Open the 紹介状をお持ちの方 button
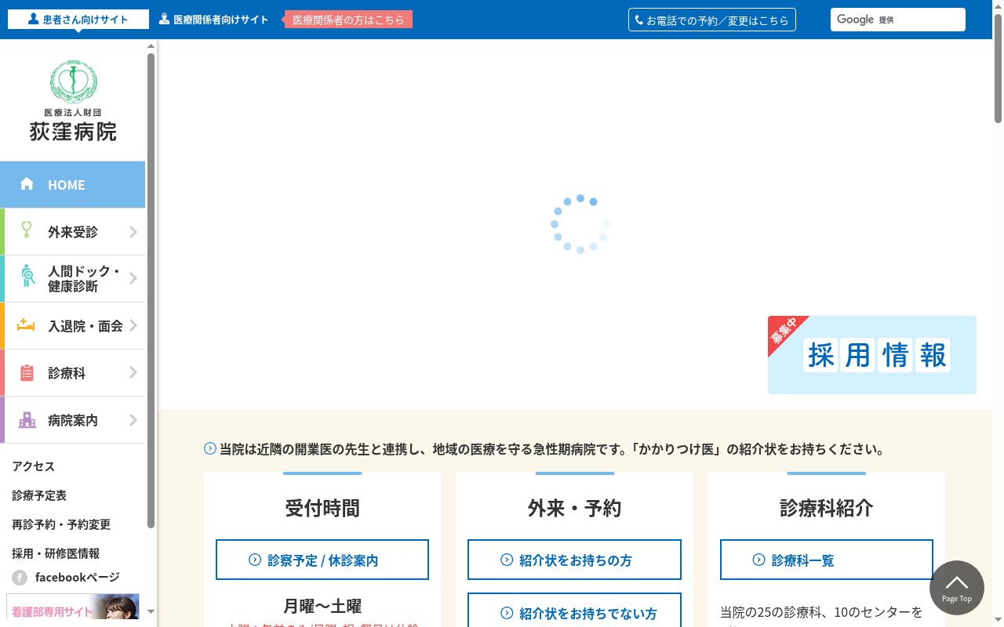 point(574,560)
